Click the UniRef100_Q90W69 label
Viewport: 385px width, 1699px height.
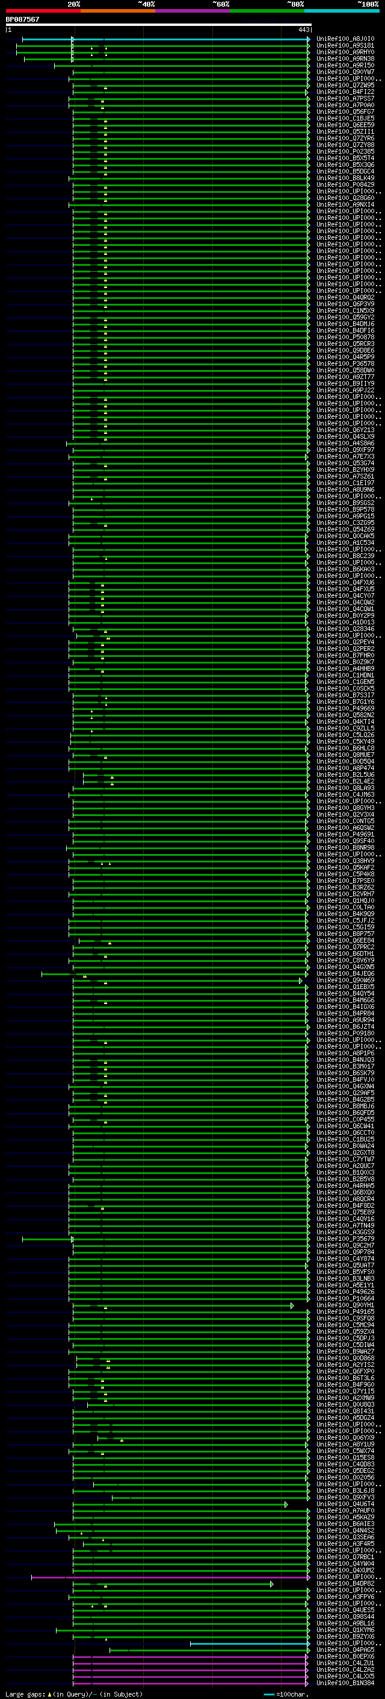tap(345, 980)
